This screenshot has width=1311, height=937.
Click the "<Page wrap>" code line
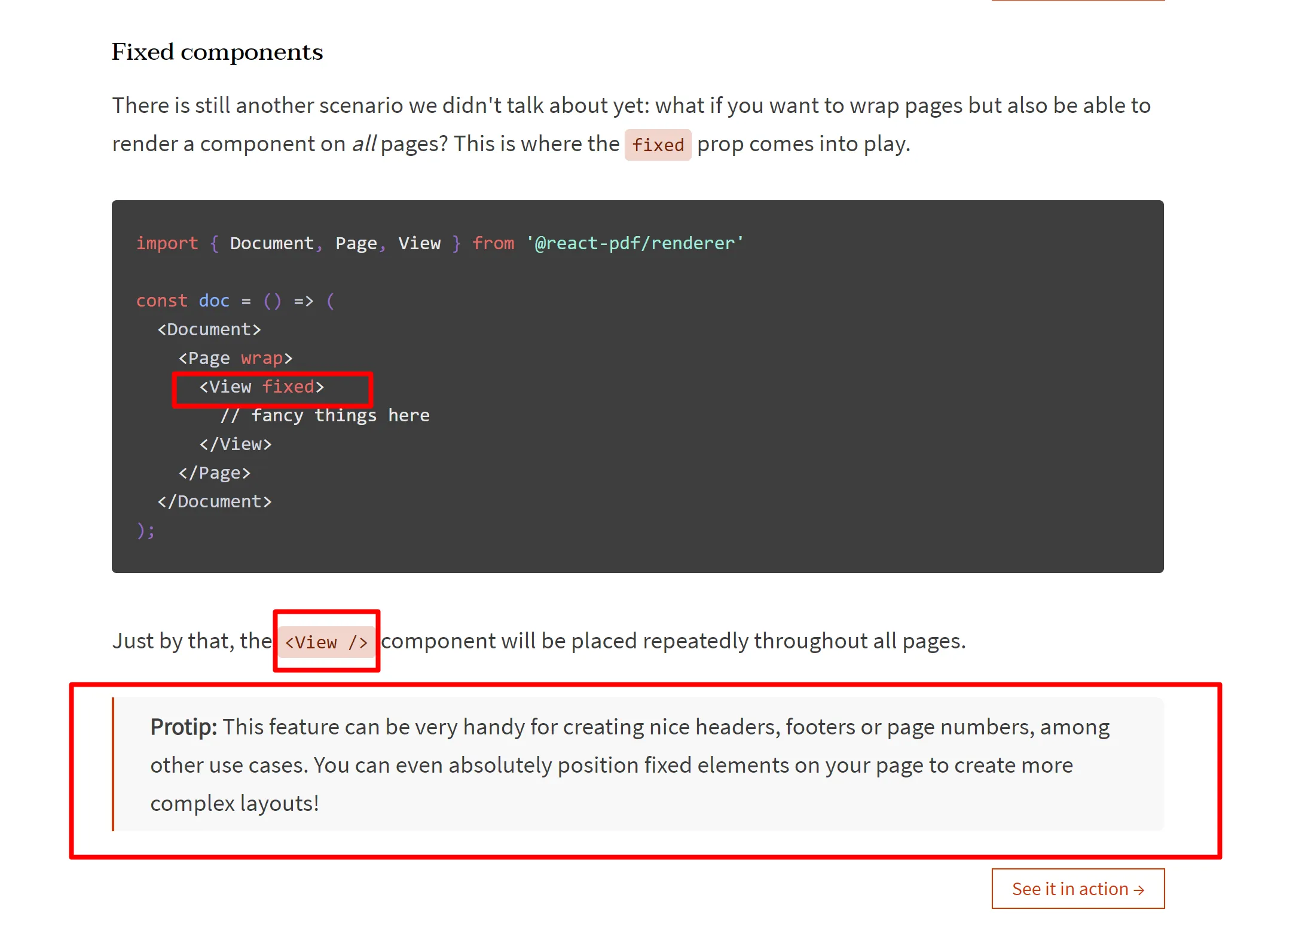(x=236, y=358)
